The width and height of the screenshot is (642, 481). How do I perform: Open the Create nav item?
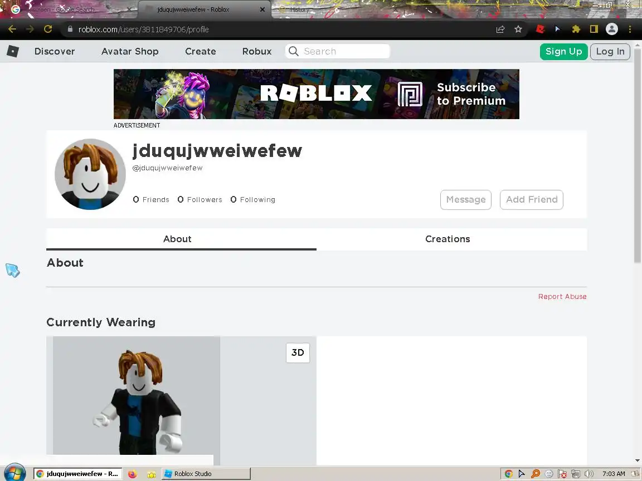(x=201, y=51)
